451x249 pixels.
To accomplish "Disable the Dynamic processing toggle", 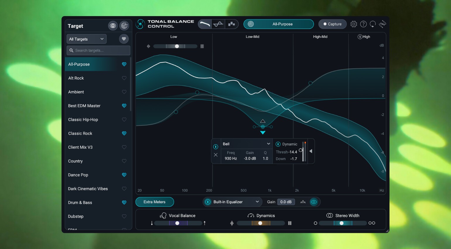I will 278,144.
